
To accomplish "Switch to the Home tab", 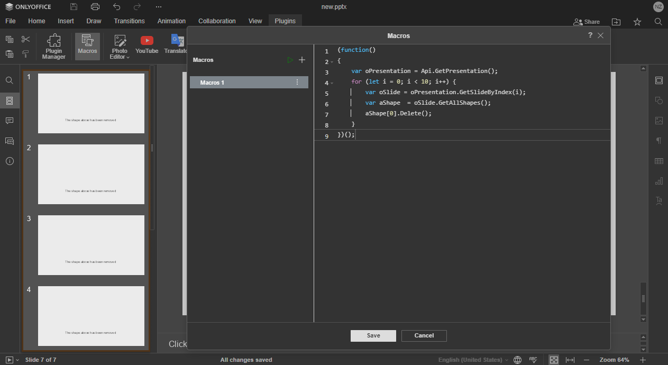I will coord(36,21).
